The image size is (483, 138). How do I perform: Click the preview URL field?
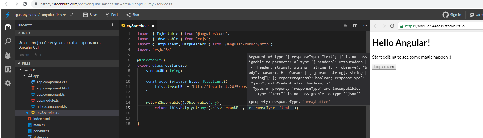click(441, 26)
